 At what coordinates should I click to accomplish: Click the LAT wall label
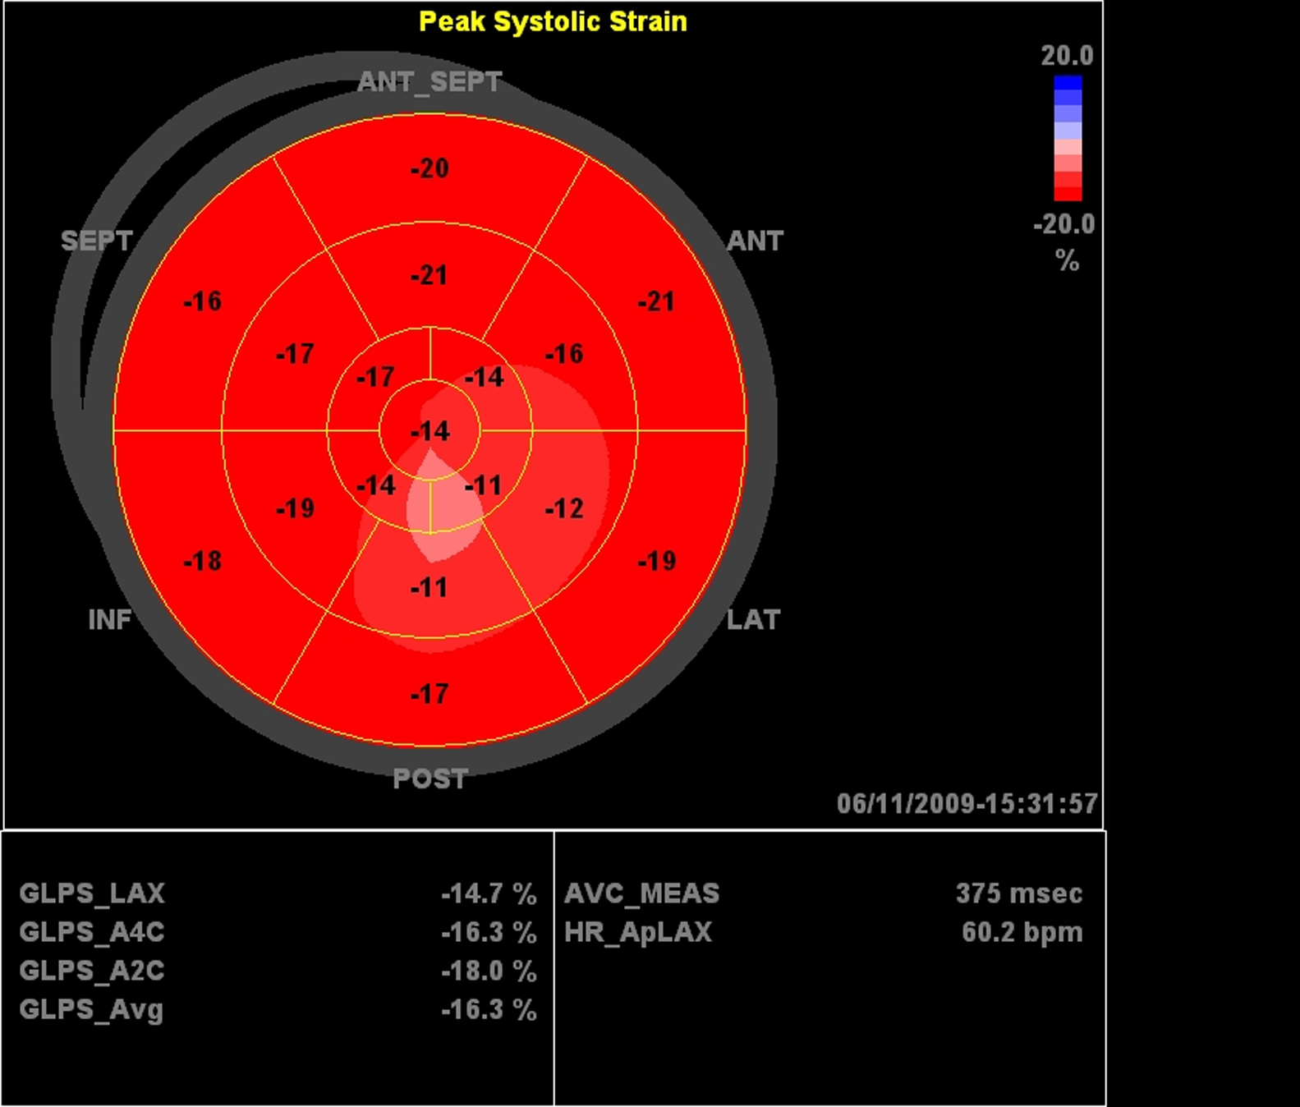coord(753,619)
